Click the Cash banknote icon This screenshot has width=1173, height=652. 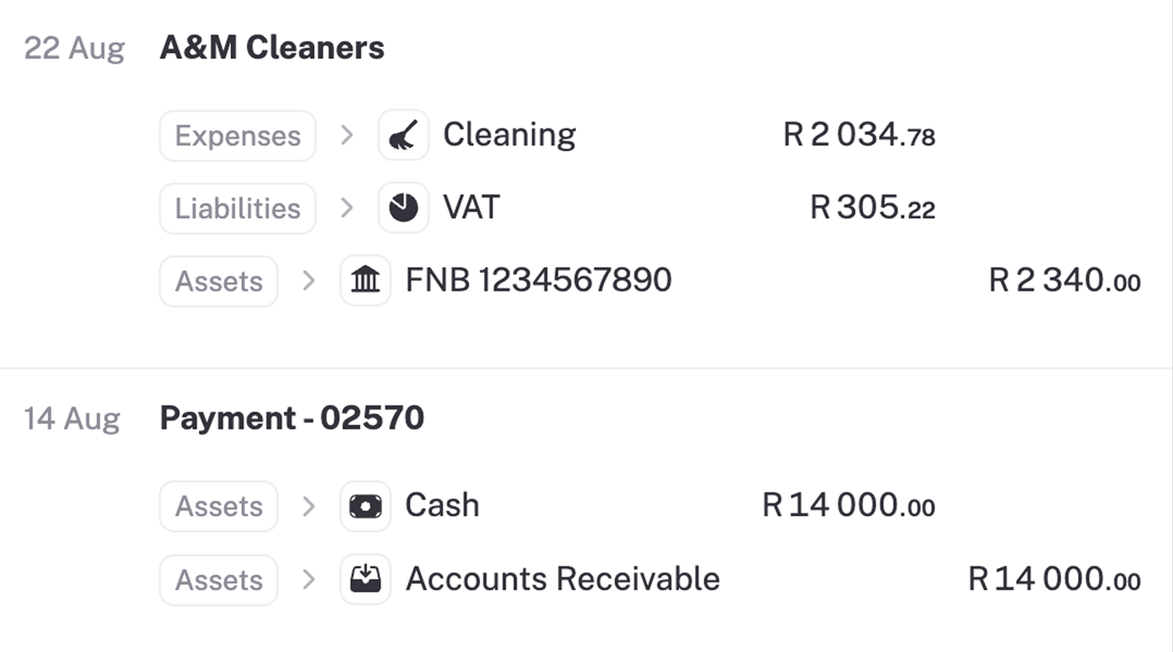pos(366,506)
